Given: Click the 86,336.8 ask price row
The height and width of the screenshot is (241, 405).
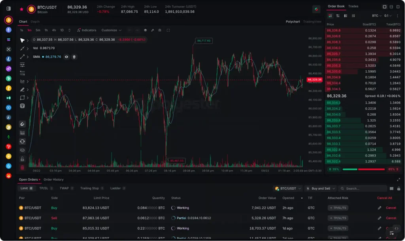Looking at the screenshot, I should point(363,30).
